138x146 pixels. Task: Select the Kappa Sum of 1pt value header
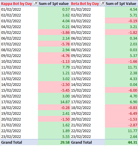[x=54, y=3]
